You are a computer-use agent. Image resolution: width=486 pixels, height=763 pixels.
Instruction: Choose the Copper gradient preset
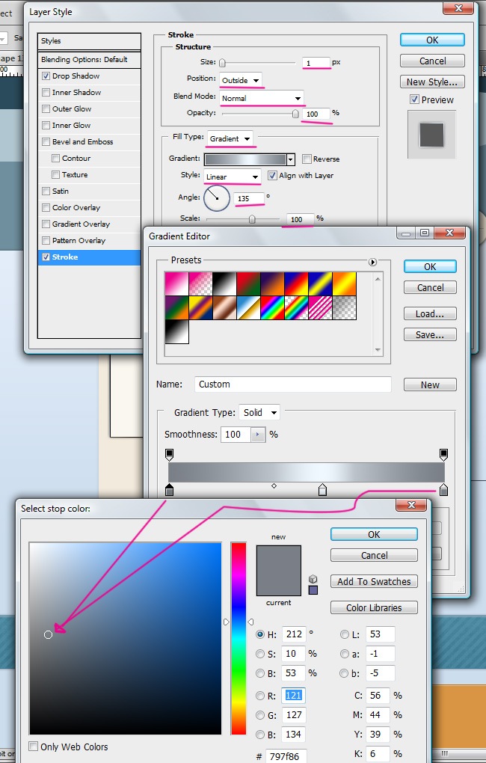[225, 308]
